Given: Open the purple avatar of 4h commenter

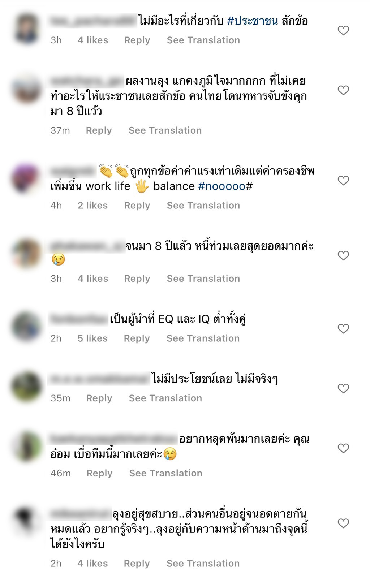Looking at the screenshot, I should click(25, 179).
